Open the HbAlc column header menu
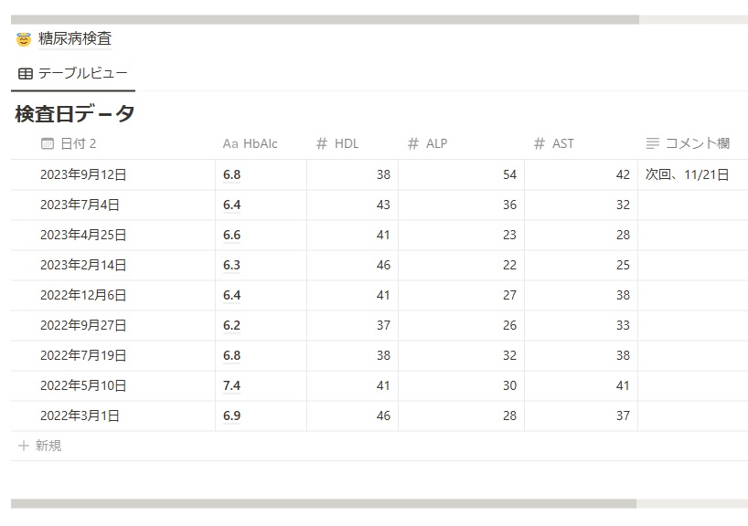Screen dimensions: 748x526 point(261,143)
